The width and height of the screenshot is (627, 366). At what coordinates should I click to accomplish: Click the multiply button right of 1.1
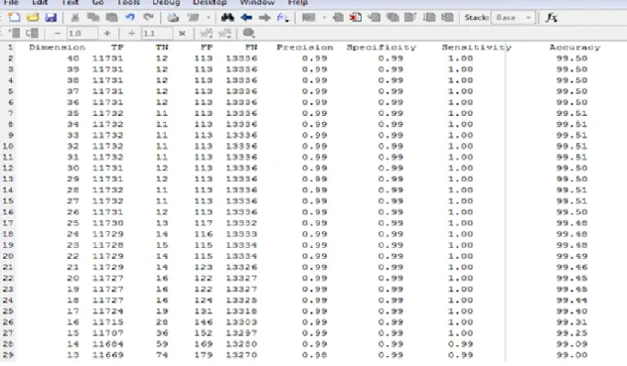182,33
